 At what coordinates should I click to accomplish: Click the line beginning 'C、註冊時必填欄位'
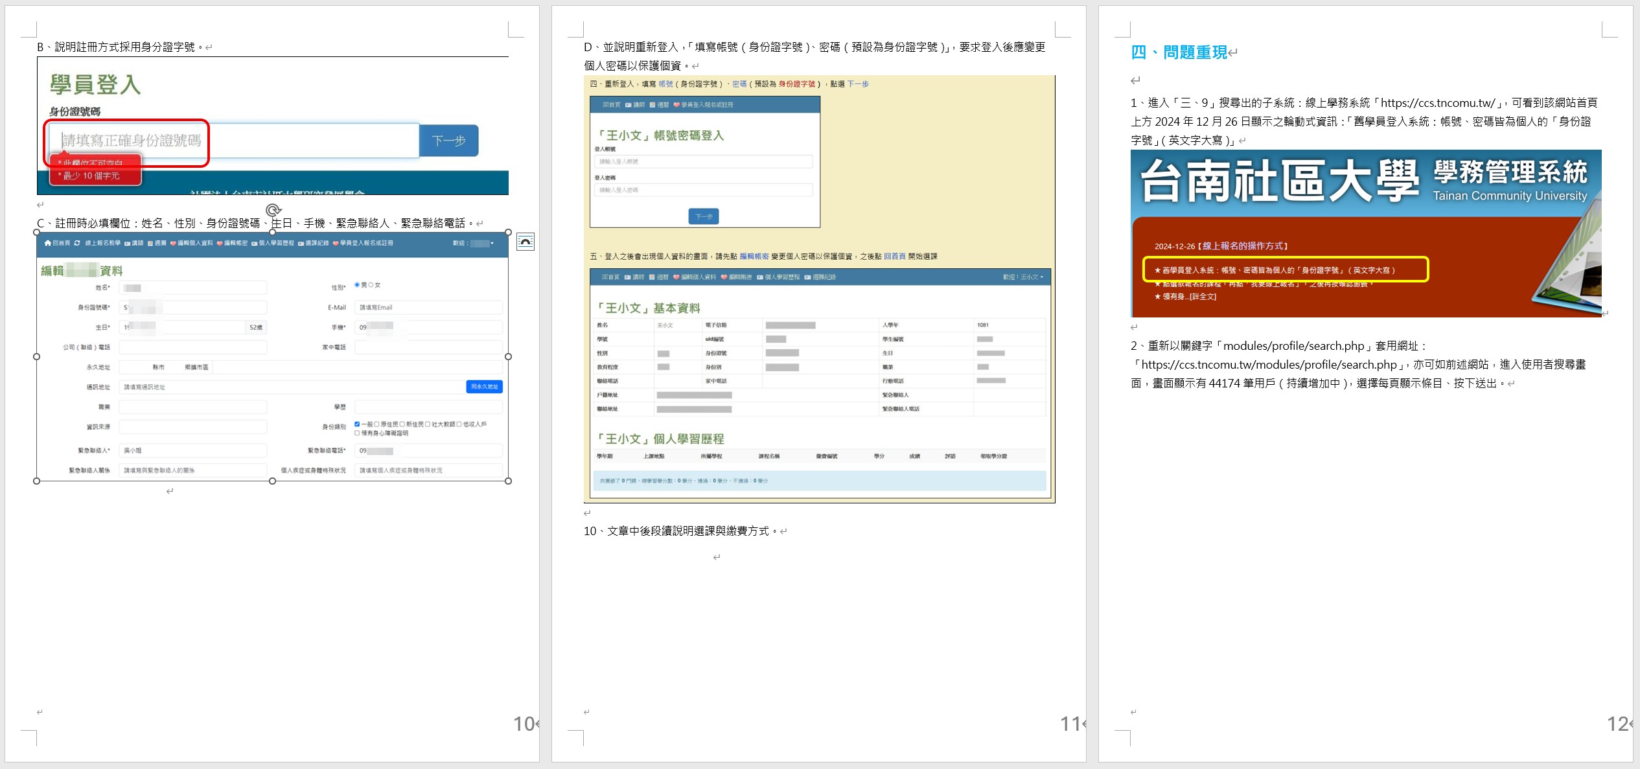tap(255, 223)
